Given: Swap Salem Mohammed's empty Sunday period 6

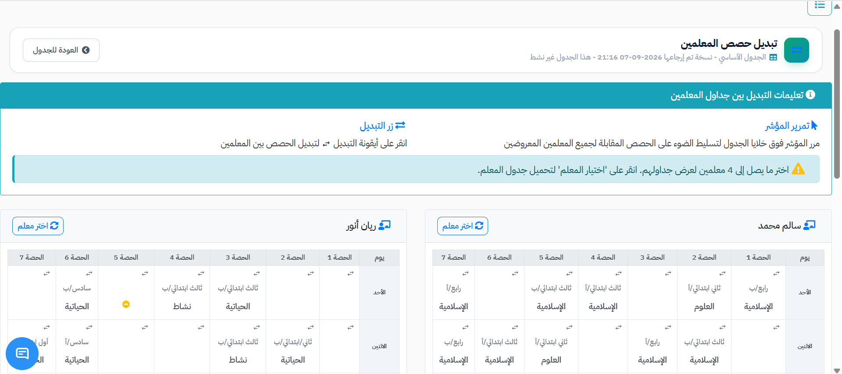Looking at the screenshot, I should coord(515,274).
